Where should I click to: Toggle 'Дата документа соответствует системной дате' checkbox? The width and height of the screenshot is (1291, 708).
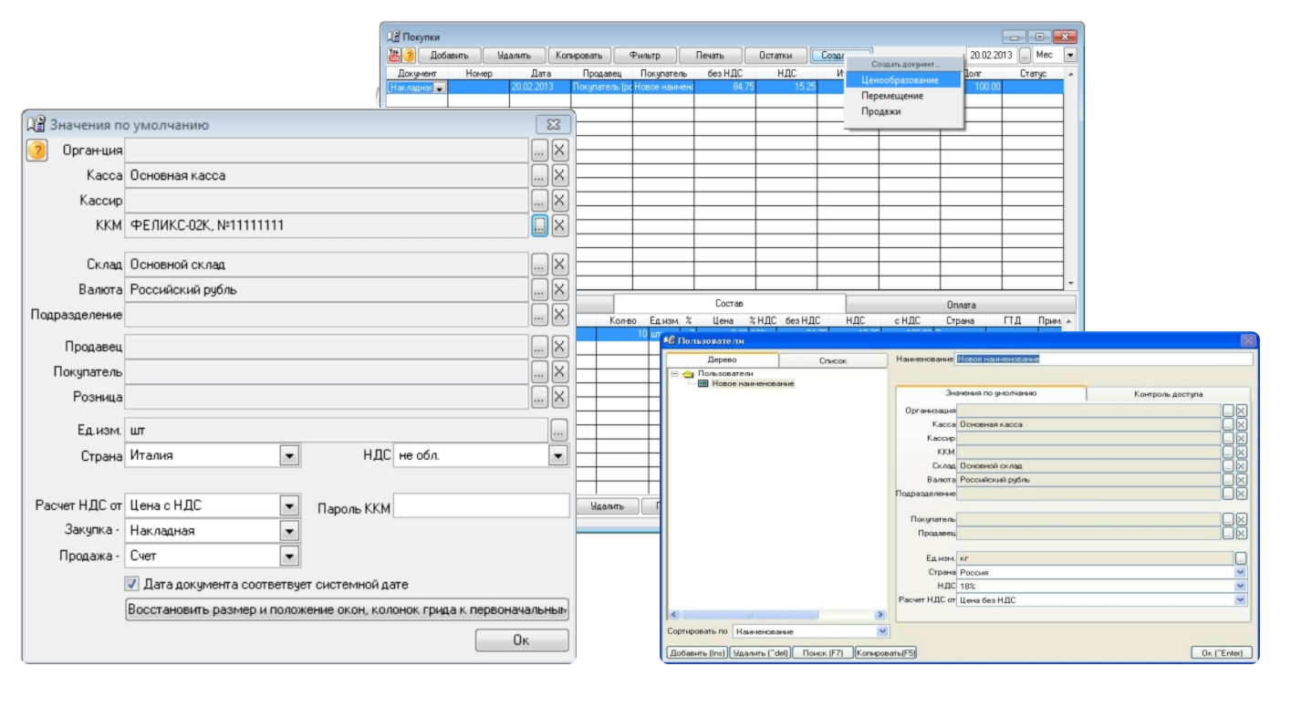[x=132, y=584]
